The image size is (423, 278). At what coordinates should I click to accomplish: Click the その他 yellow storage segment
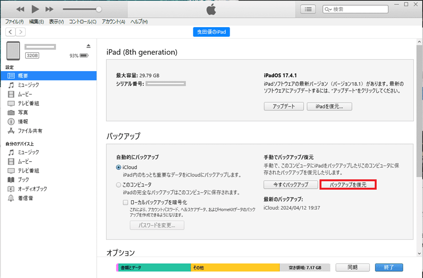235,268
